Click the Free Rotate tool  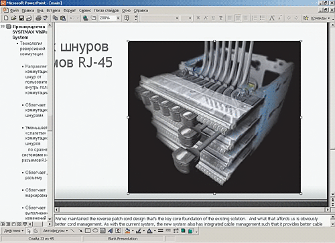click(36, 231)
